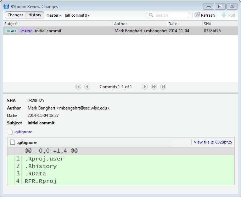Select the History tab
241x197 pixels.
click(x=35, y=15)
